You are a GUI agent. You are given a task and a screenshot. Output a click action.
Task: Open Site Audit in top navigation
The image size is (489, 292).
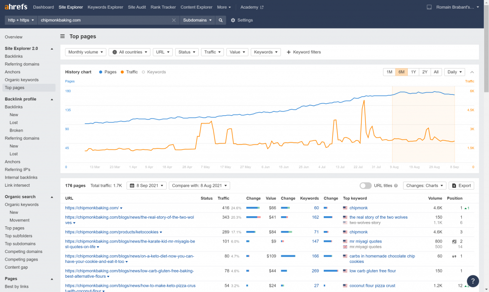point(137,7)
